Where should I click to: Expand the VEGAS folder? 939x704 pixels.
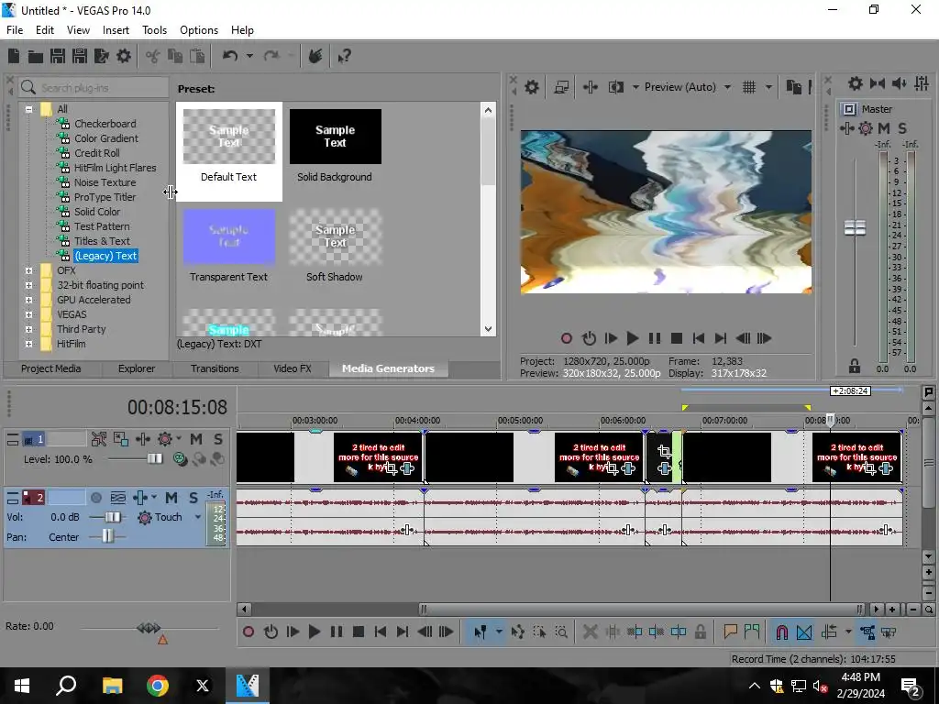tap(28, 315)
